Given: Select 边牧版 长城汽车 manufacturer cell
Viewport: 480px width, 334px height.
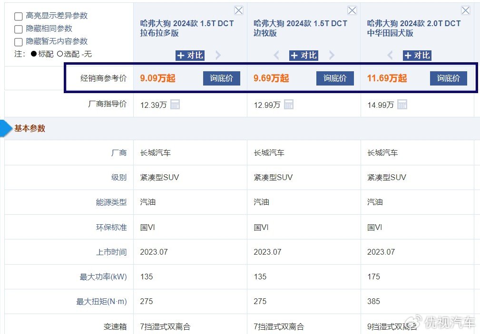Looking at the screenshot, I should (269, 153).
